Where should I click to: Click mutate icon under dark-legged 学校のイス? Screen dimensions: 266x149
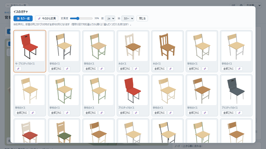coord(67,69)
